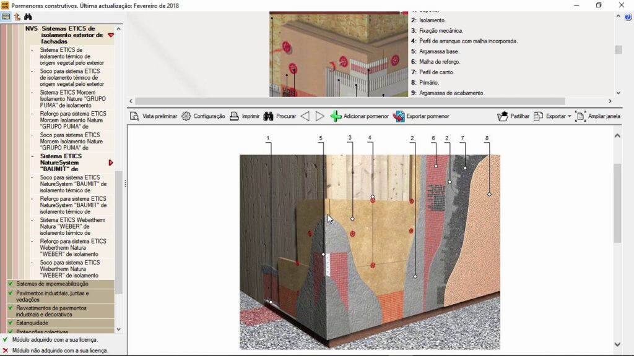Click Procurar in the detail toolbar

tap(280, 116)
